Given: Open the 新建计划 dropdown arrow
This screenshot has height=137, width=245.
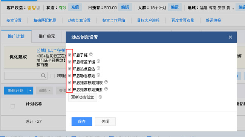Looking at the screenshot, I should (x=30, y=90).
